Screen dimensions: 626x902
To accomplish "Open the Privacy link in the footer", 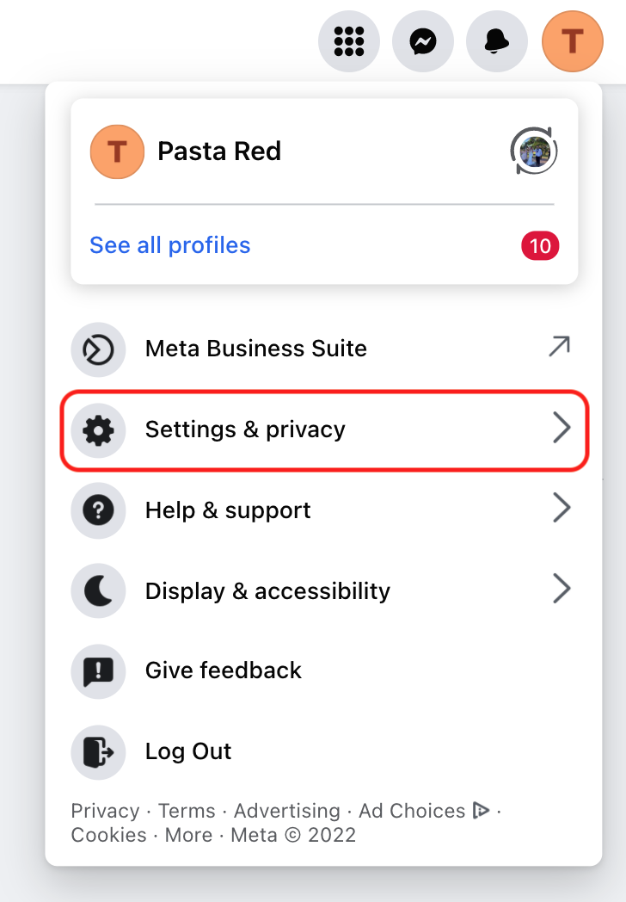I will (105, 810).
